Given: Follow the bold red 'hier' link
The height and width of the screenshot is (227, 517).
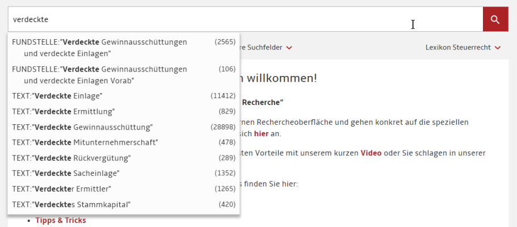Looking at the screenshot, I should (x=260, y=134).
